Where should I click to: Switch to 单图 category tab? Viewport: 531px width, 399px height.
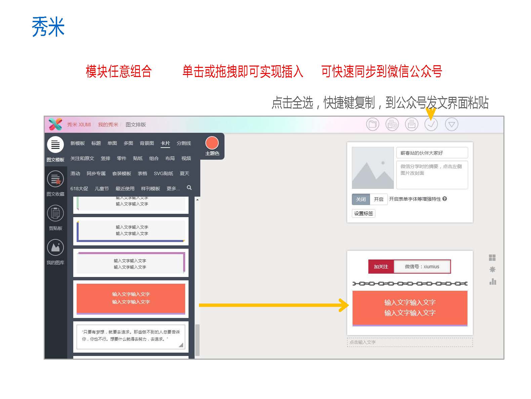pyautogui.click(x=112, y=143)
